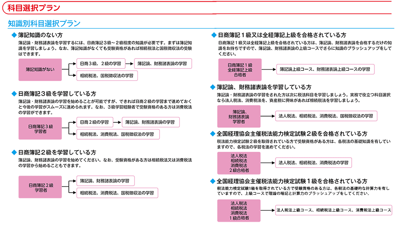Click the pink 日商簿記2級学習者 box
The width and height of the screenshot is (396, 225).
[40, 187]
